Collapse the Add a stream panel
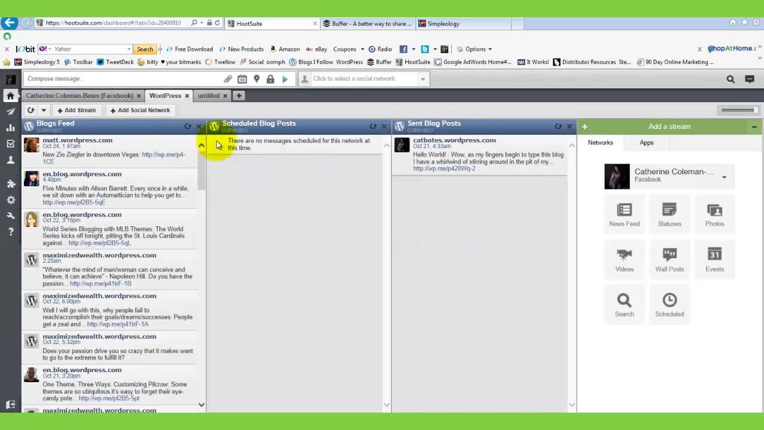 click(754, 127)
